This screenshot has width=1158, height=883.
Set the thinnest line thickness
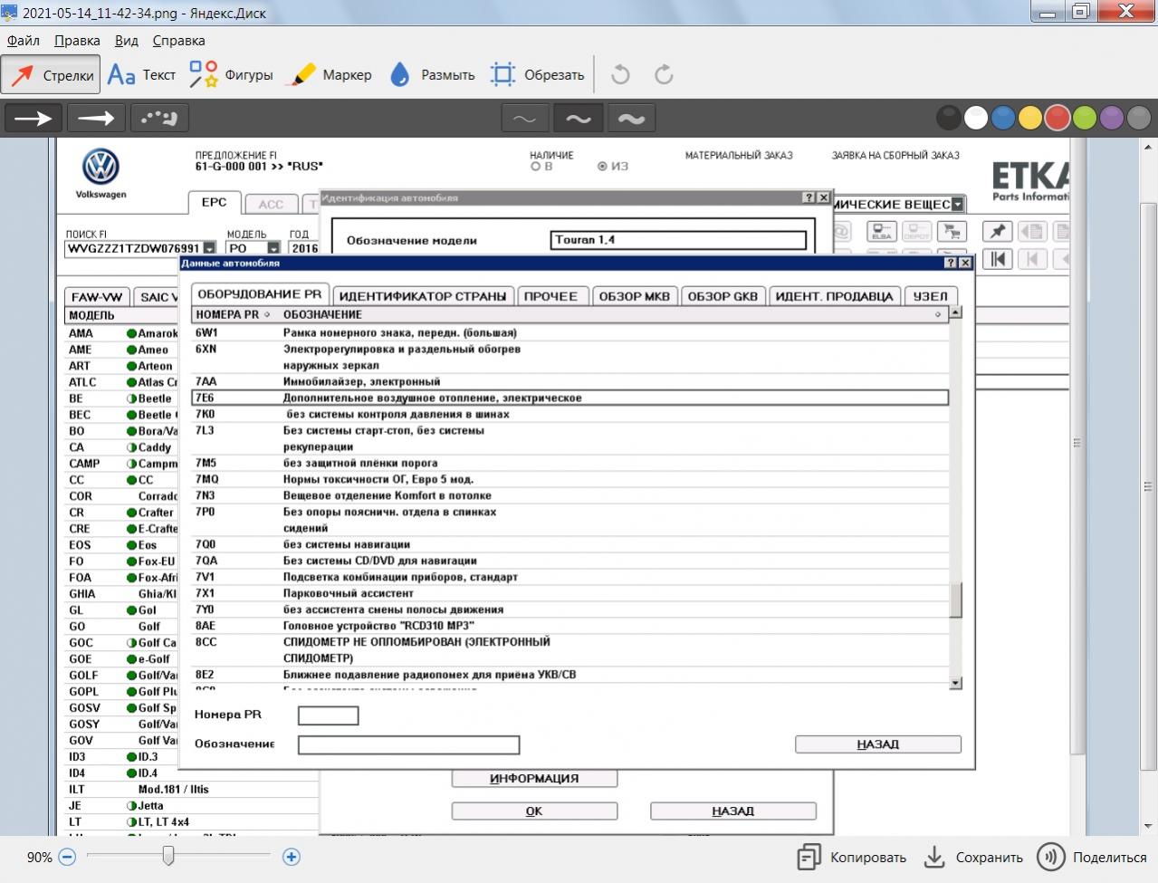[525, 119]
